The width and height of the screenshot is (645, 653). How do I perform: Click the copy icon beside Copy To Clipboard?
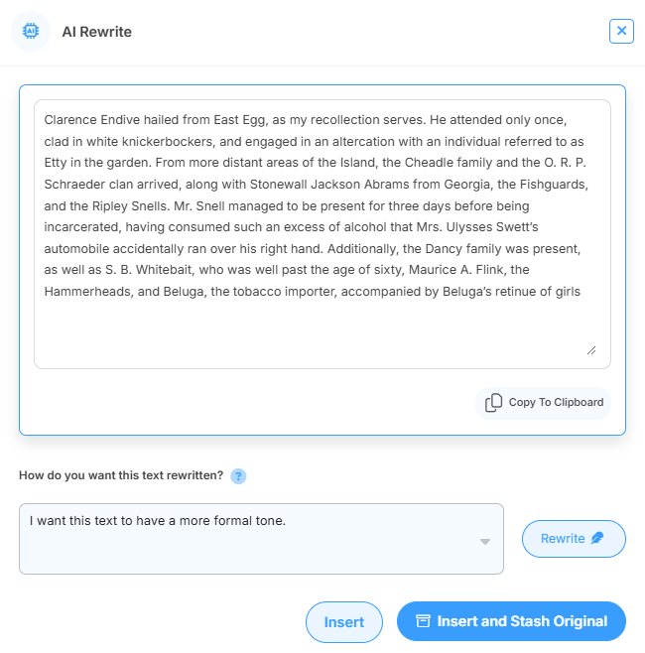coord(493,403)
